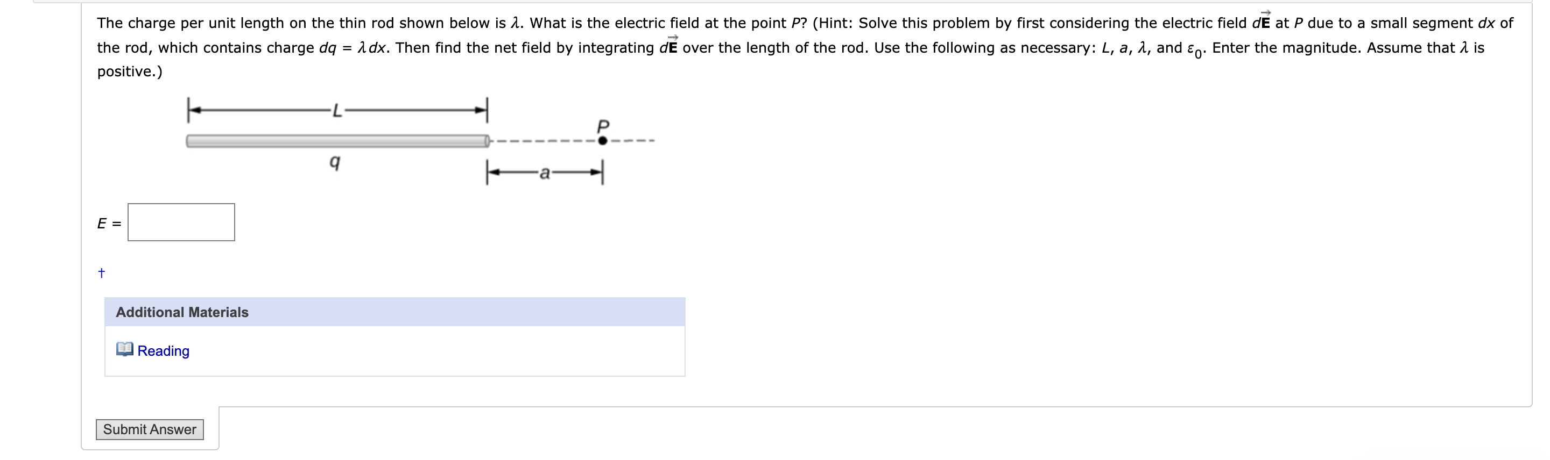The image size is (1550, 460).
Task: Collapse the Reading materials row
Action: 163,350
